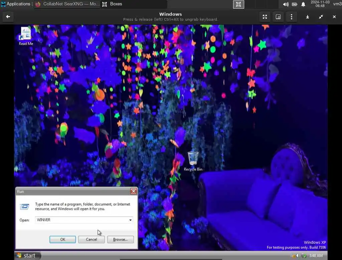Switch to the Boxes taskbar entry
Image resolution: width=342 pixels, height=260 pixels.
(x=134, y=4)
